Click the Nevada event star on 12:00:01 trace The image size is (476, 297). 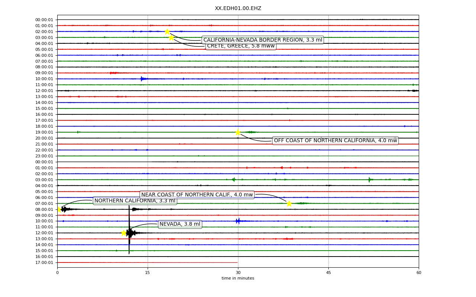pos(123,233)
